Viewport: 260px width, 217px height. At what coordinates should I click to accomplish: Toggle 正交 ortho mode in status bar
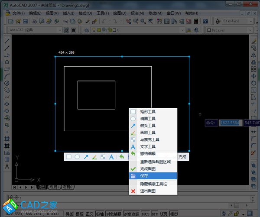tap(89, 214)
